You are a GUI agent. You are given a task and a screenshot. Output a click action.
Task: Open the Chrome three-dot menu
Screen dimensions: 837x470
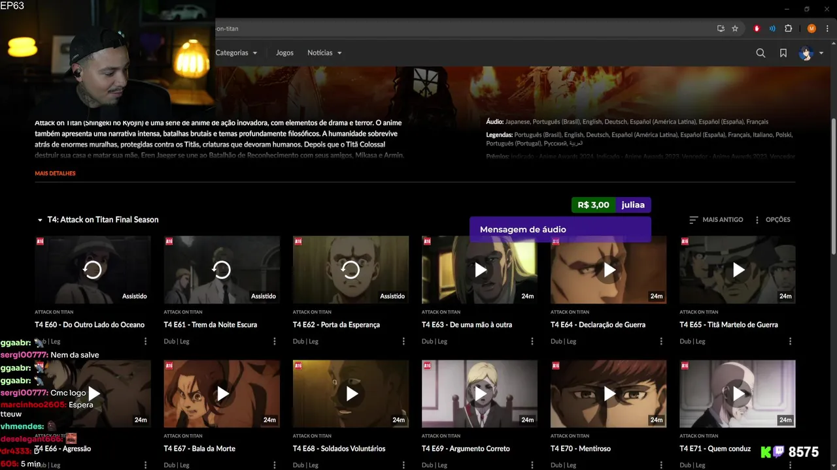pos(827,29)
